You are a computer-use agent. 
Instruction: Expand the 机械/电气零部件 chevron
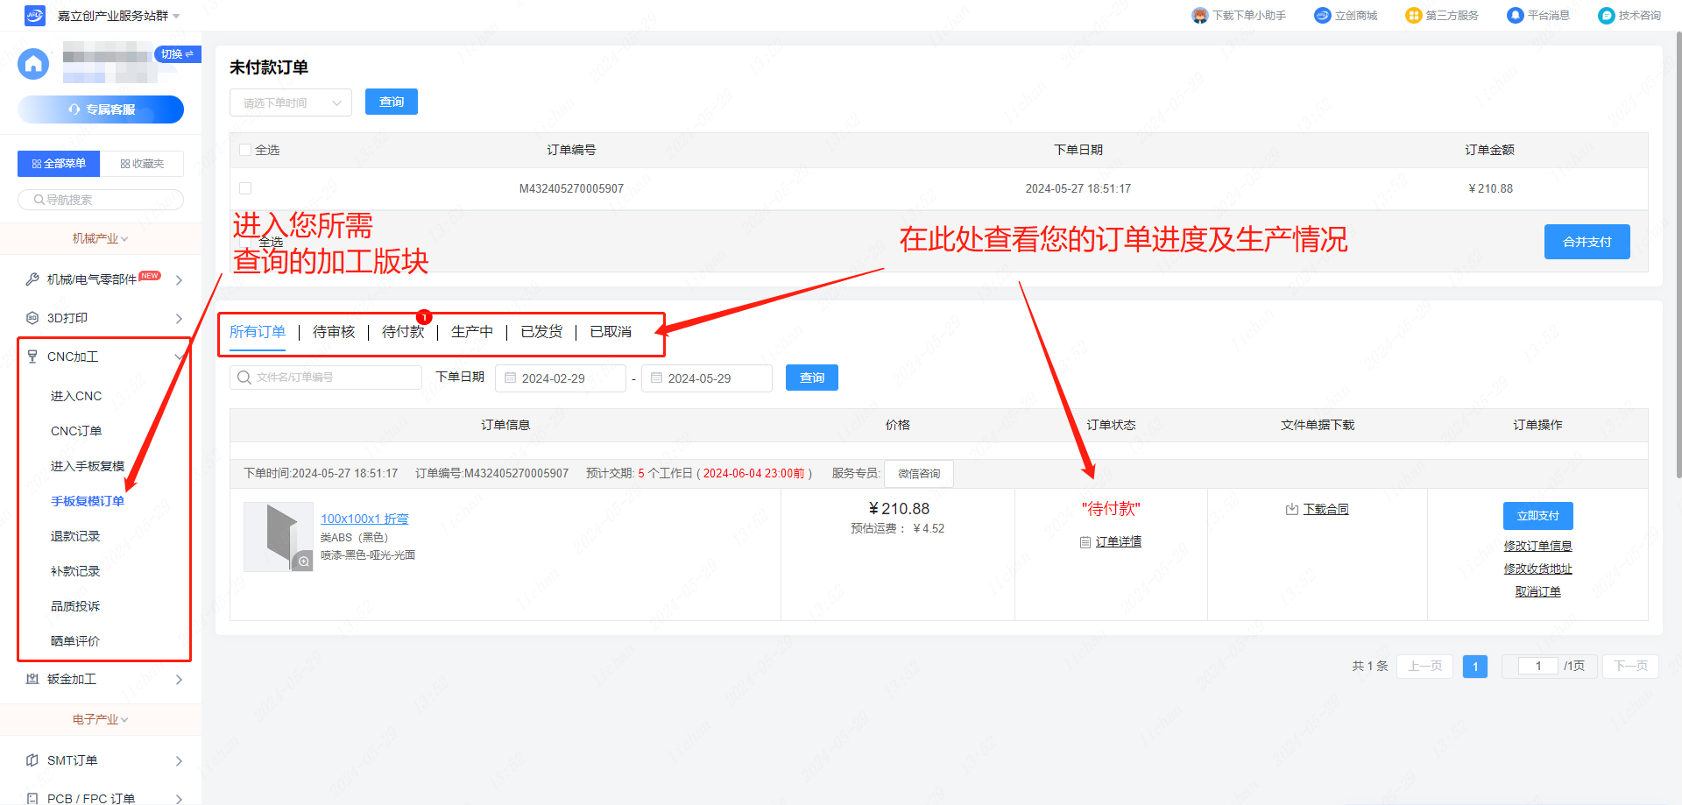tap(179, 280)
